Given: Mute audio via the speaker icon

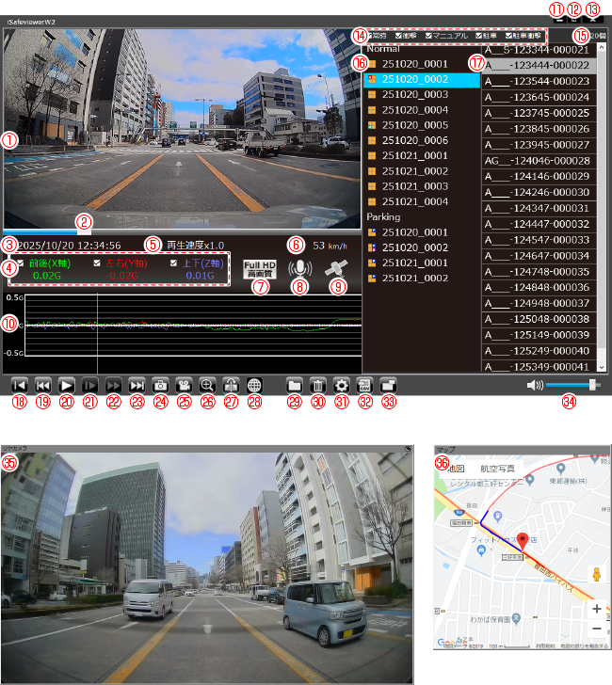Looking at the screenshot, I should pyautogui.click(x=535, y=385).
